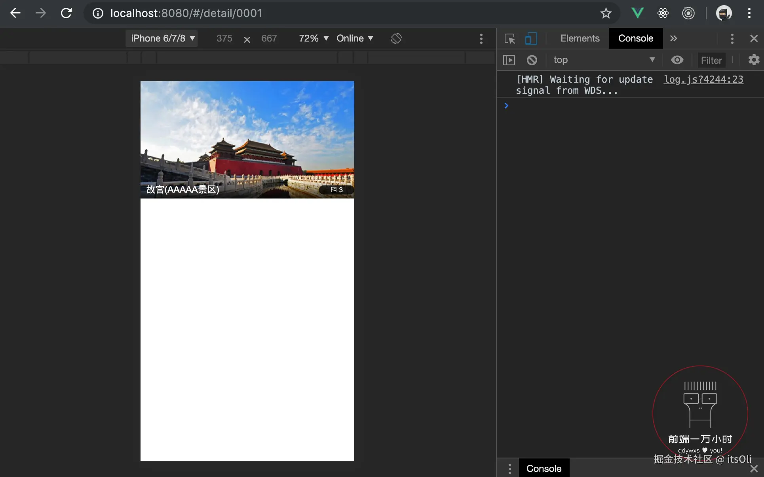Activate the inspect element picker
The width and height of the screenshot is (764, 477).
(x=509, y=38)
